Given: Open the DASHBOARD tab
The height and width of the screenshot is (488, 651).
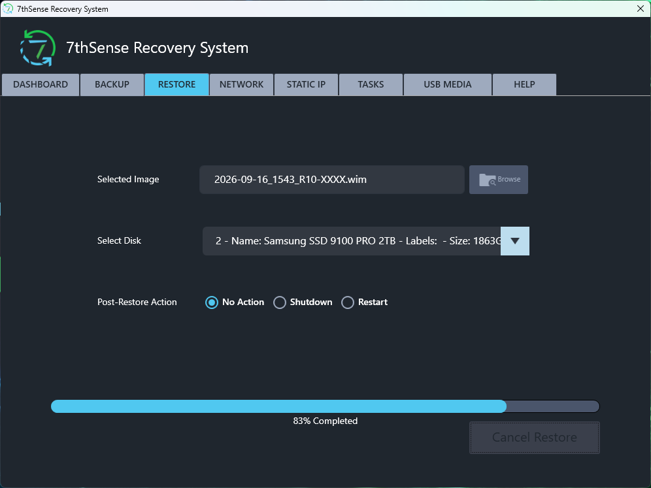Looking at the screenshot, I should (x=41, y=85).
